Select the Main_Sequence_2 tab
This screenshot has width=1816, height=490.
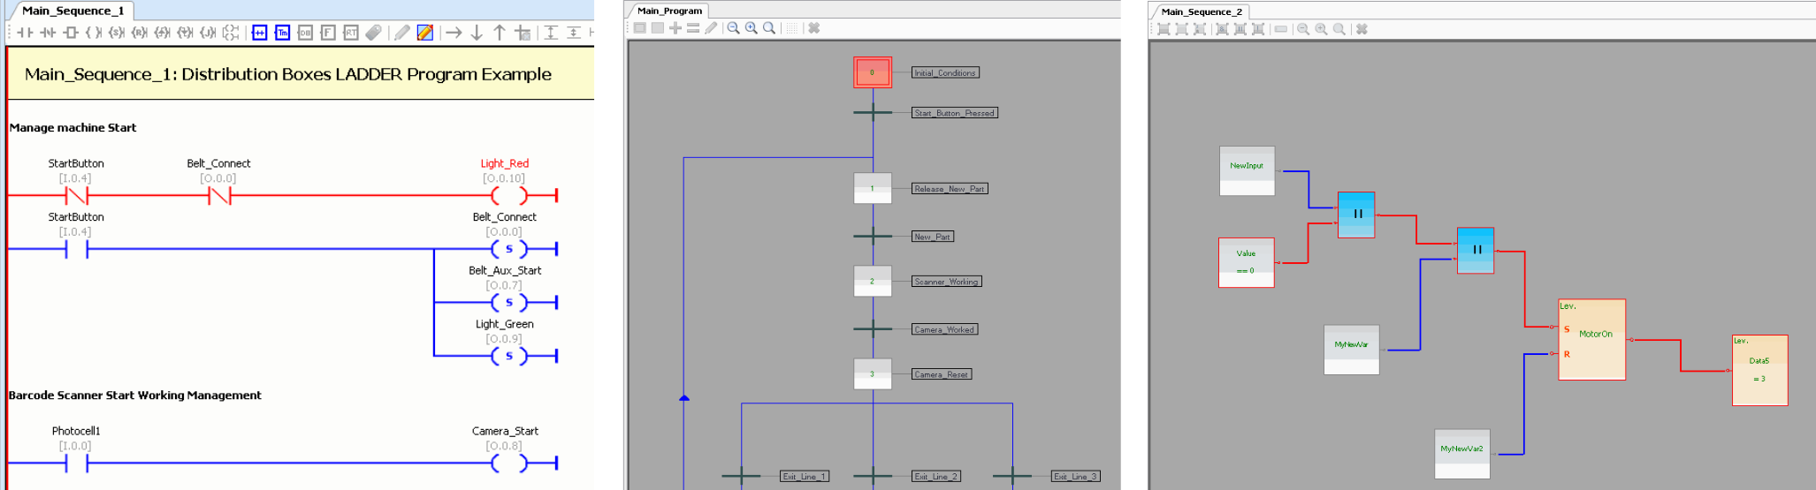click(1201, 11)
